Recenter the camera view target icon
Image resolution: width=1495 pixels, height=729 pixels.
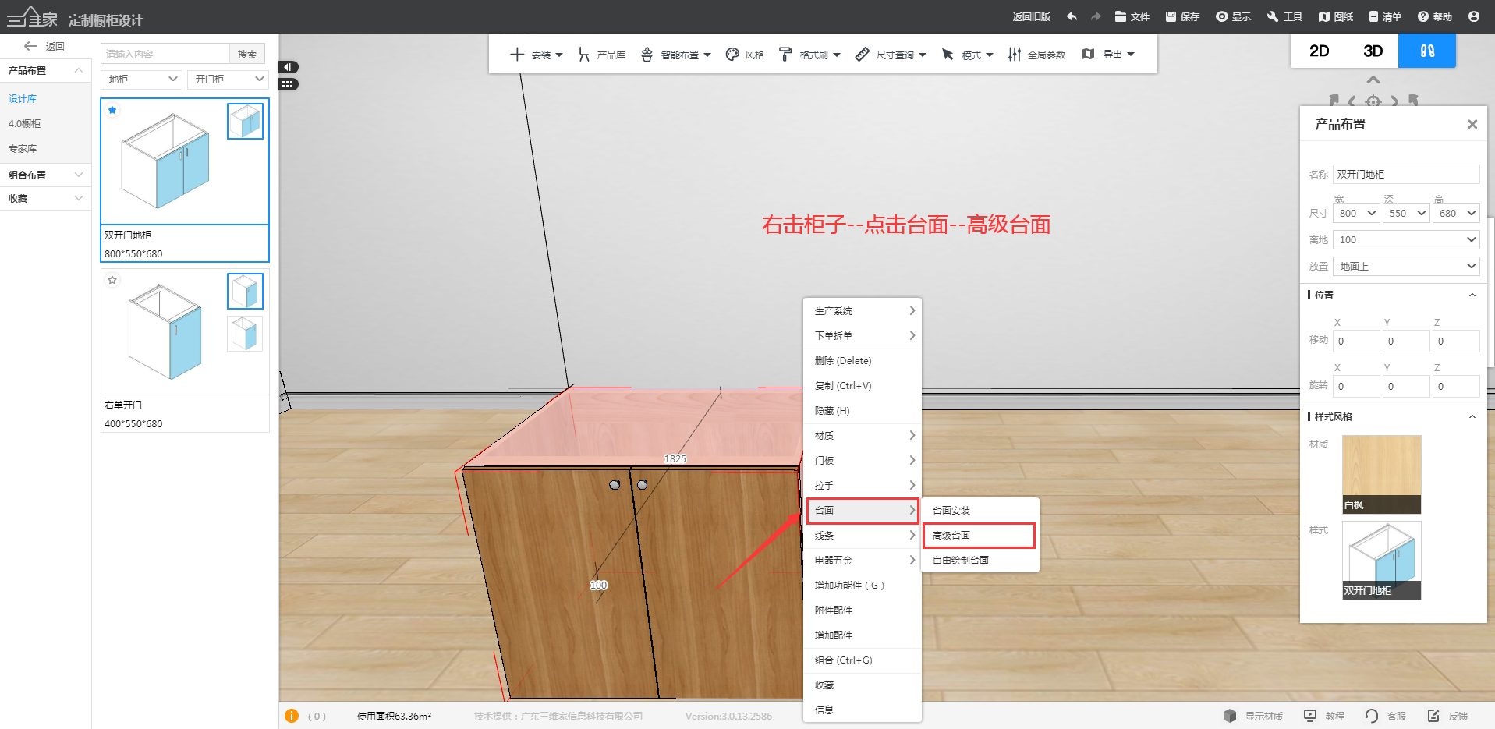click(1373, 101)
